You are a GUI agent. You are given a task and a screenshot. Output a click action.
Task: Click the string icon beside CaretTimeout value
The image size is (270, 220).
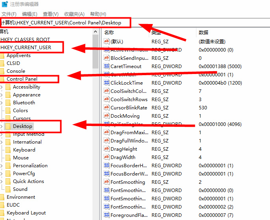(106, 67)
